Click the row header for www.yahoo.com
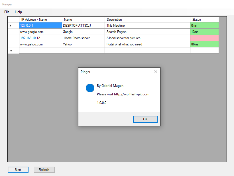 [x=13, y=44]
